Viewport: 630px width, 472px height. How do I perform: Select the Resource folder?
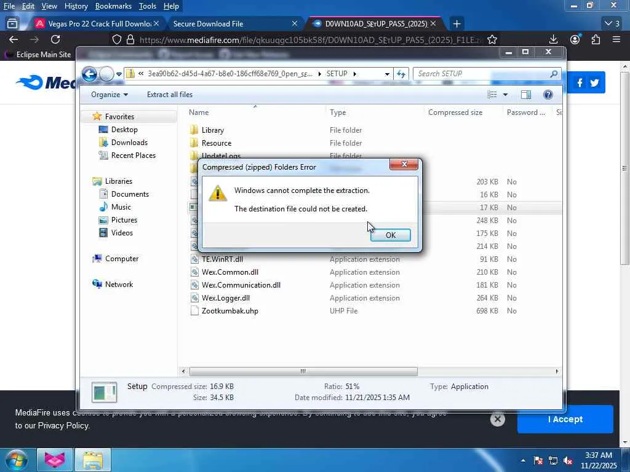[216, 143]
